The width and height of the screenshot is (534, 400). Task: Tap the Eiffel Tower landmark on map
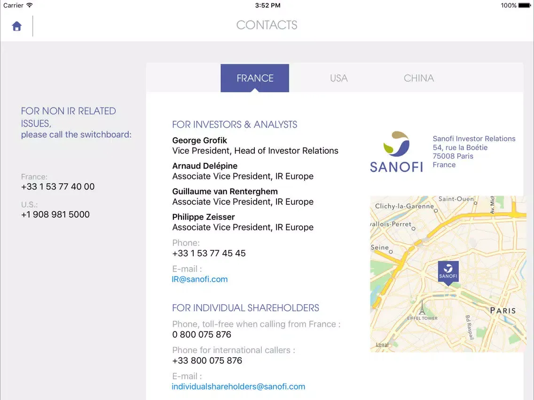[422, 310]
